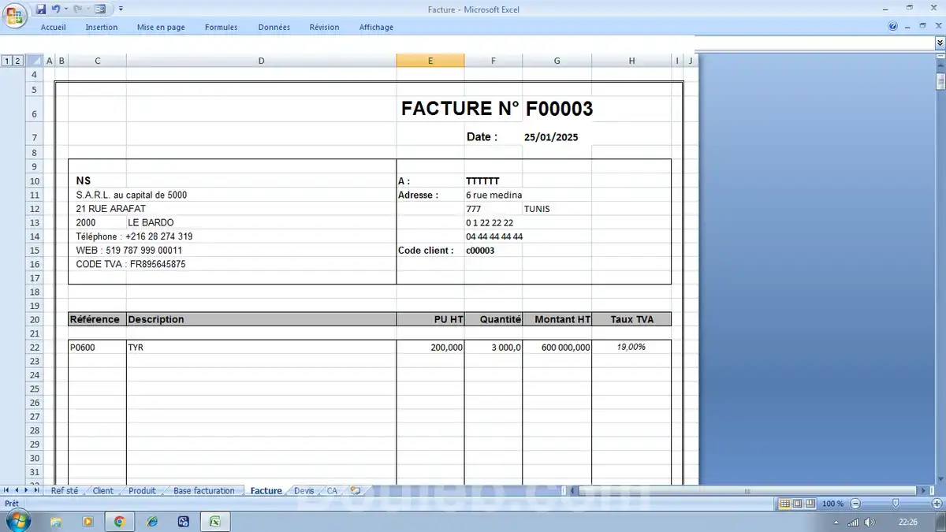Switch to the Données ribbon tab

pos(274,26)
